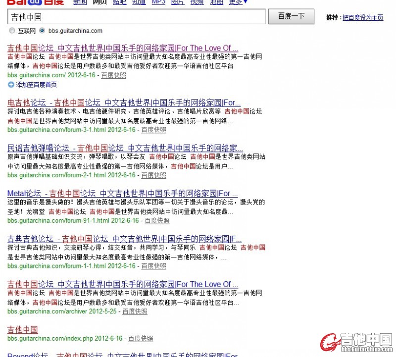Select the bbs.guitarchina.com radio button
The image size is (396, 357).
(x=42, y=31)
